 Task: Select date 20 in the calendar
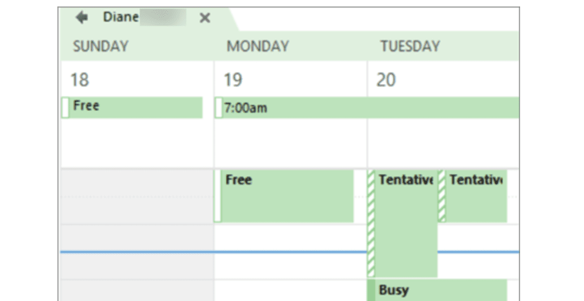click(386, 80)
